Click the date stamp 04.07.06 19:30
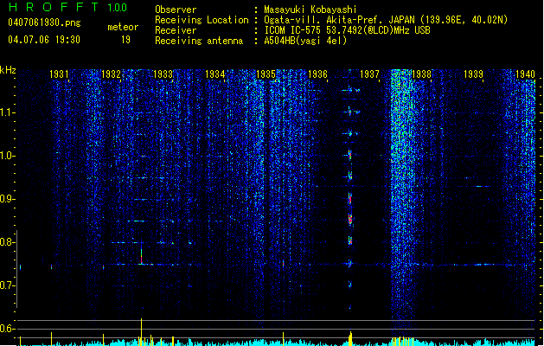This screenshot has height=346, width=544. (x=44, y=40)
